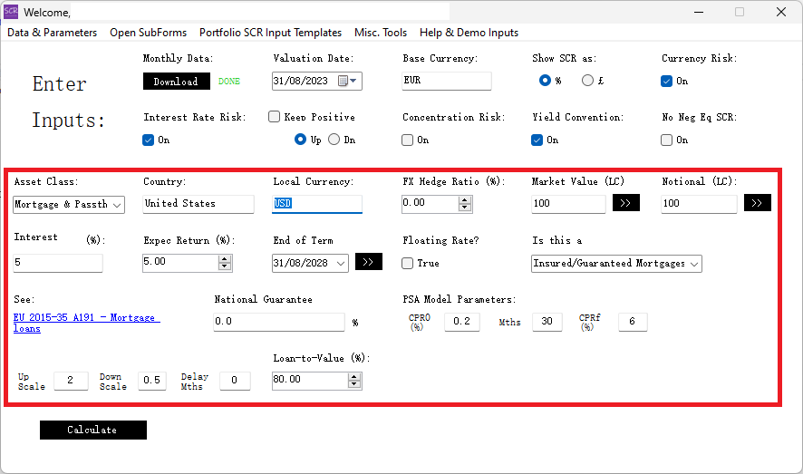
Task: Click the SCR app icon in title bar
Action: click(11, 12)
